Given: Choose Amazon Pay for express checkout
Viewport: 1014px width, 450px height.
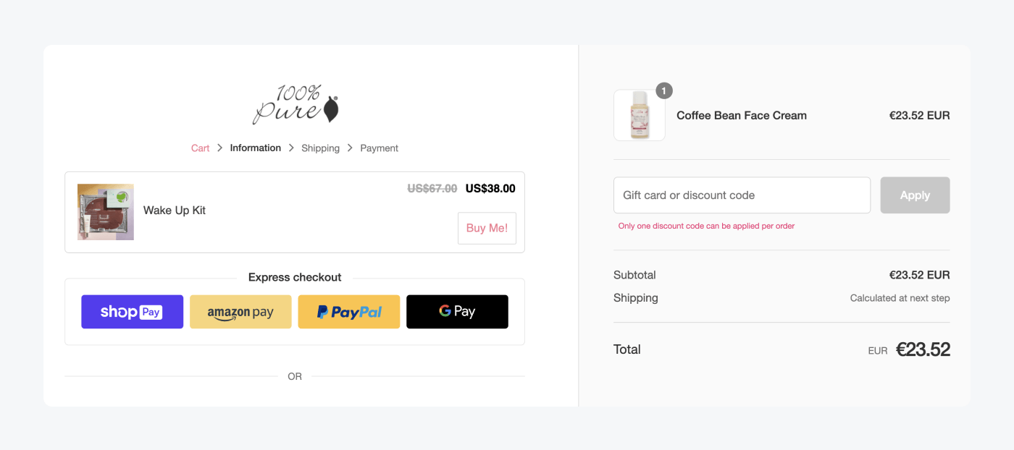Looking at the screenshot, I should pyautogui.click(x=240, y=311).
